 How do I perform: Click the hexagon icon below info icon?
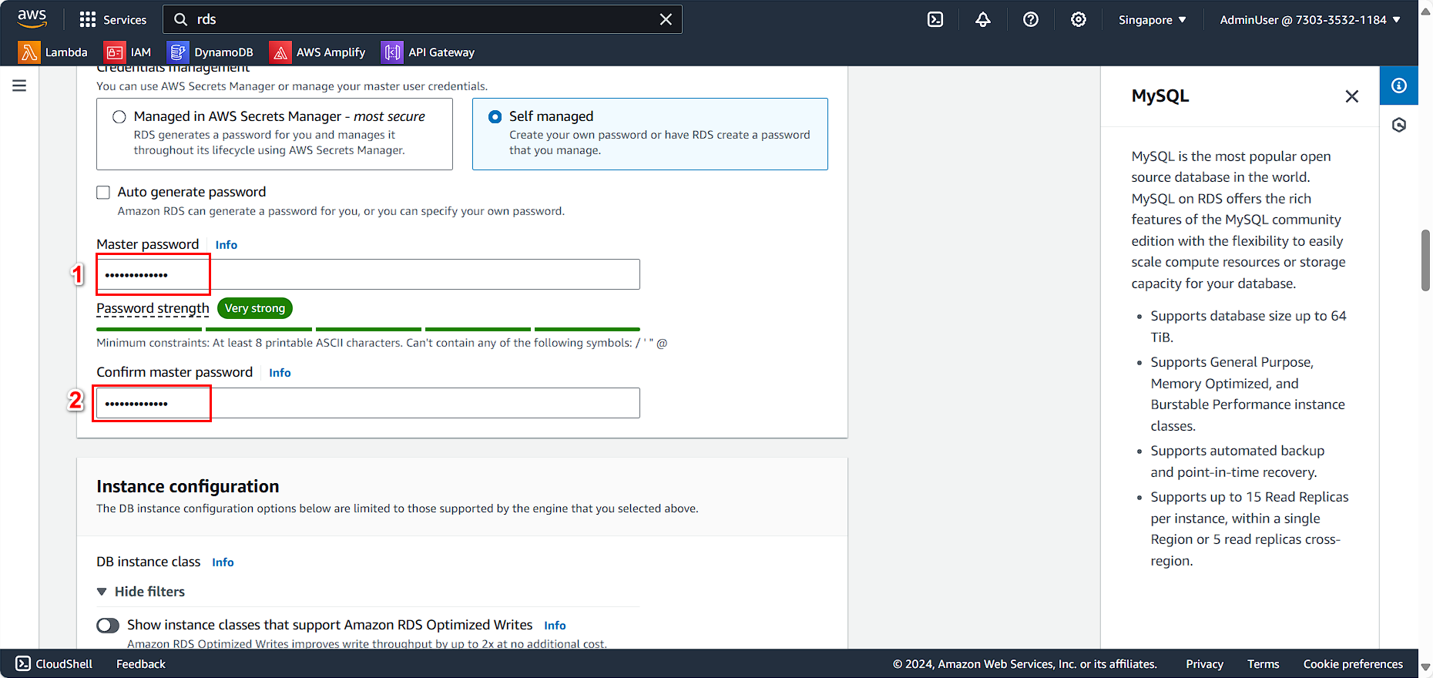coord(1399,125)
